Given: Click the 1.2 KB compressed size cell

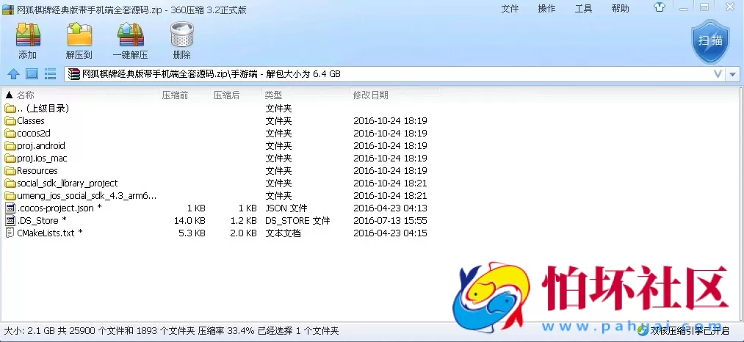Looking at the screenshot, I should pyautogui.click(x=243, y=221).
